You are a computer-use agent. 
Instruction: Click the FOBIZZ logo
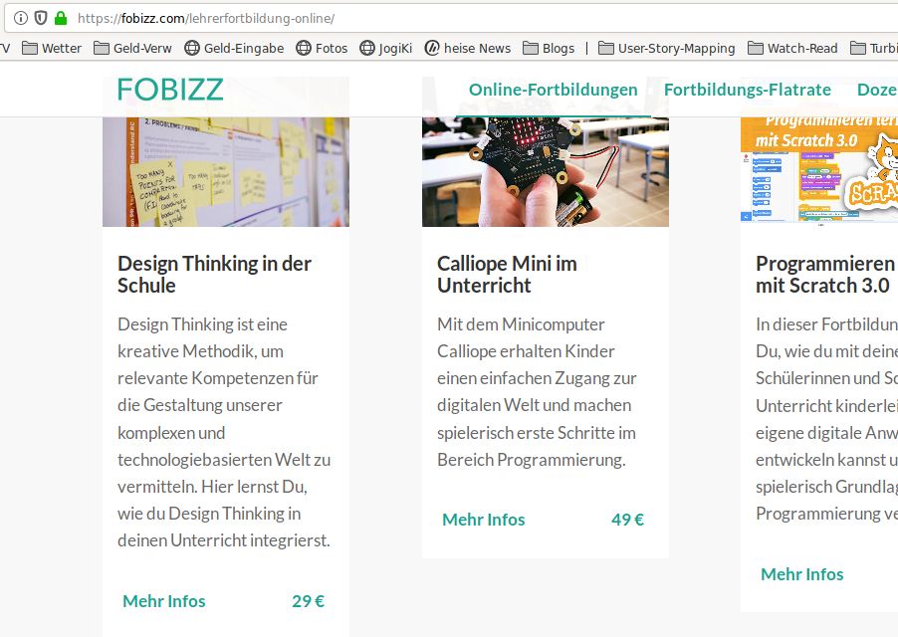pos(170,90)
